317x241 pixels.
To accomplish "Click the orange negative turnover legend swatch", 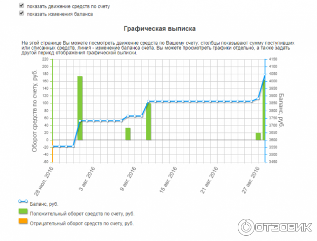I will tap(22, 223).
